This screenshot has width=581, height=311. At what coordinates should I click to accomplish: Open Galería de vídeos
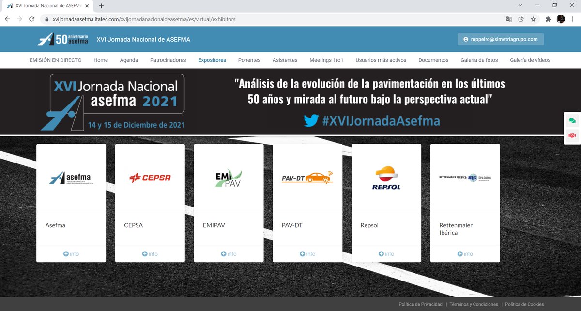click(530, 60)
